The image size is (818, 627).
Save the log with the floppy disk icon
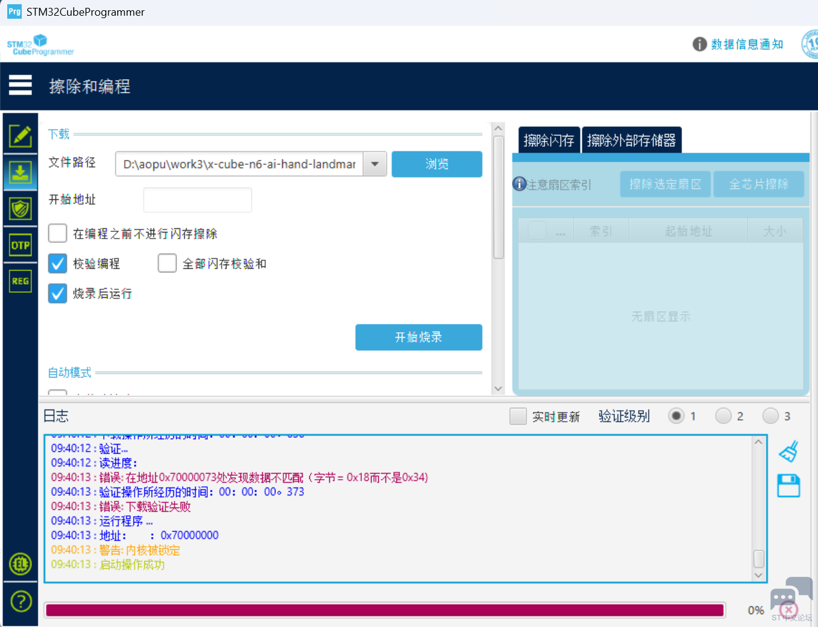click(x=788, y=486)
